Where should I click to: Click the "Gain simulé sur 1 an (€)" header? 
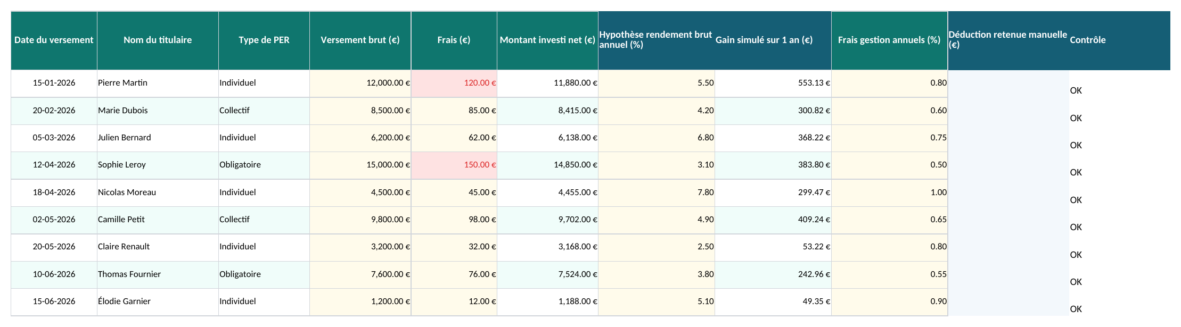tap(773, 40)
